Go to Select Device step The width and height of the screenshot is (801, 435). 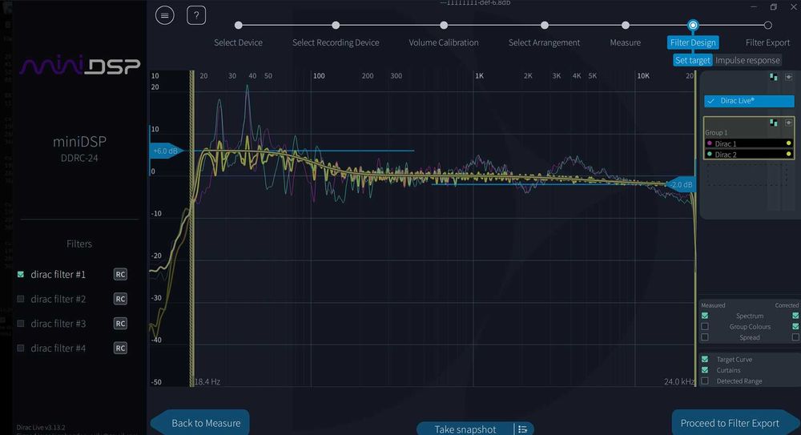pos(238,42)
